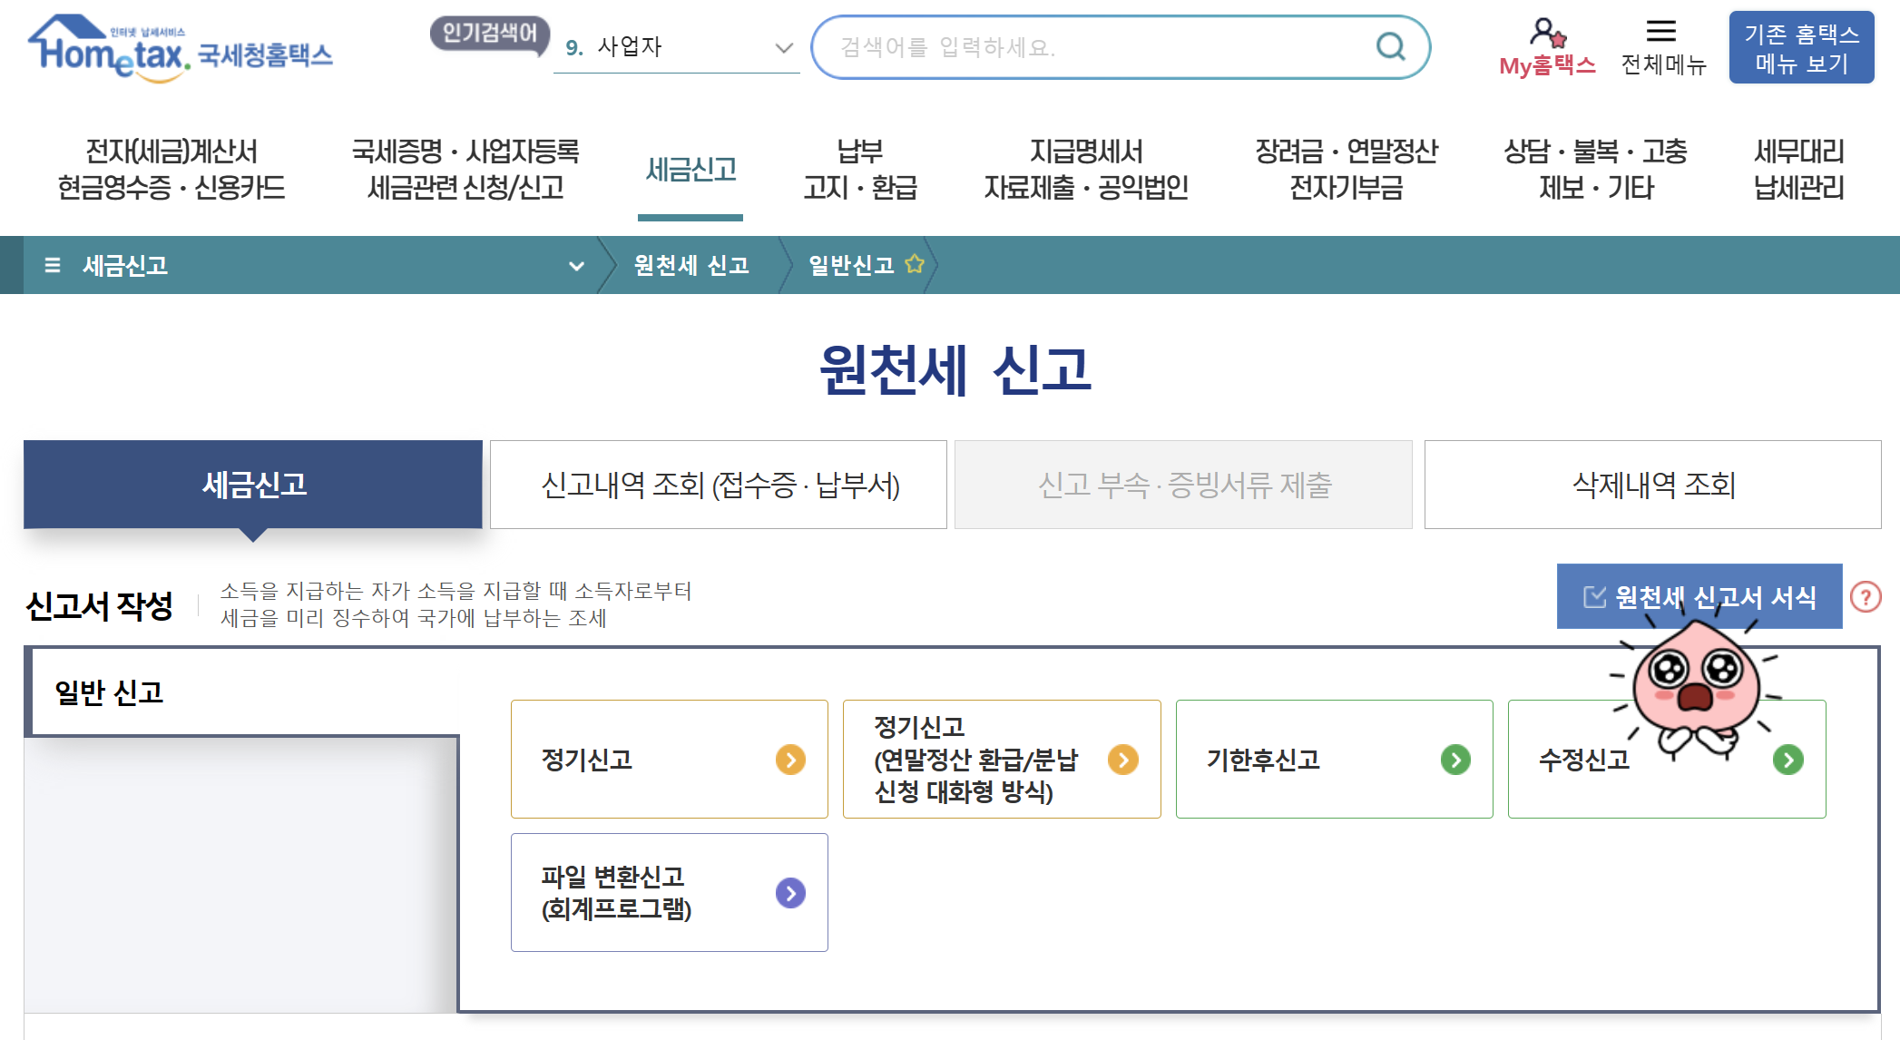Viewport: 1900px width, 1040px height.
Task: Click 기존 홈택스 메뉴 보기 button
Action: point(1801,48)
